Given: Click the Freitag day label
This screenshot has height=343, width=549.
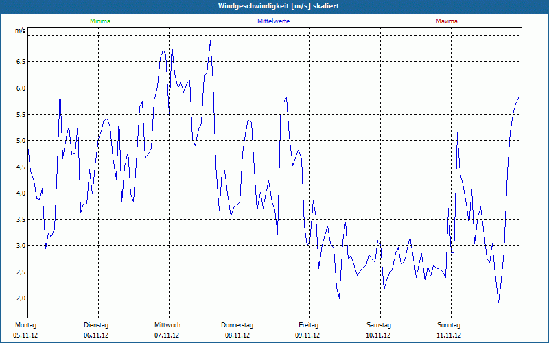Looking at the screenshot, I should pos(308,325).
